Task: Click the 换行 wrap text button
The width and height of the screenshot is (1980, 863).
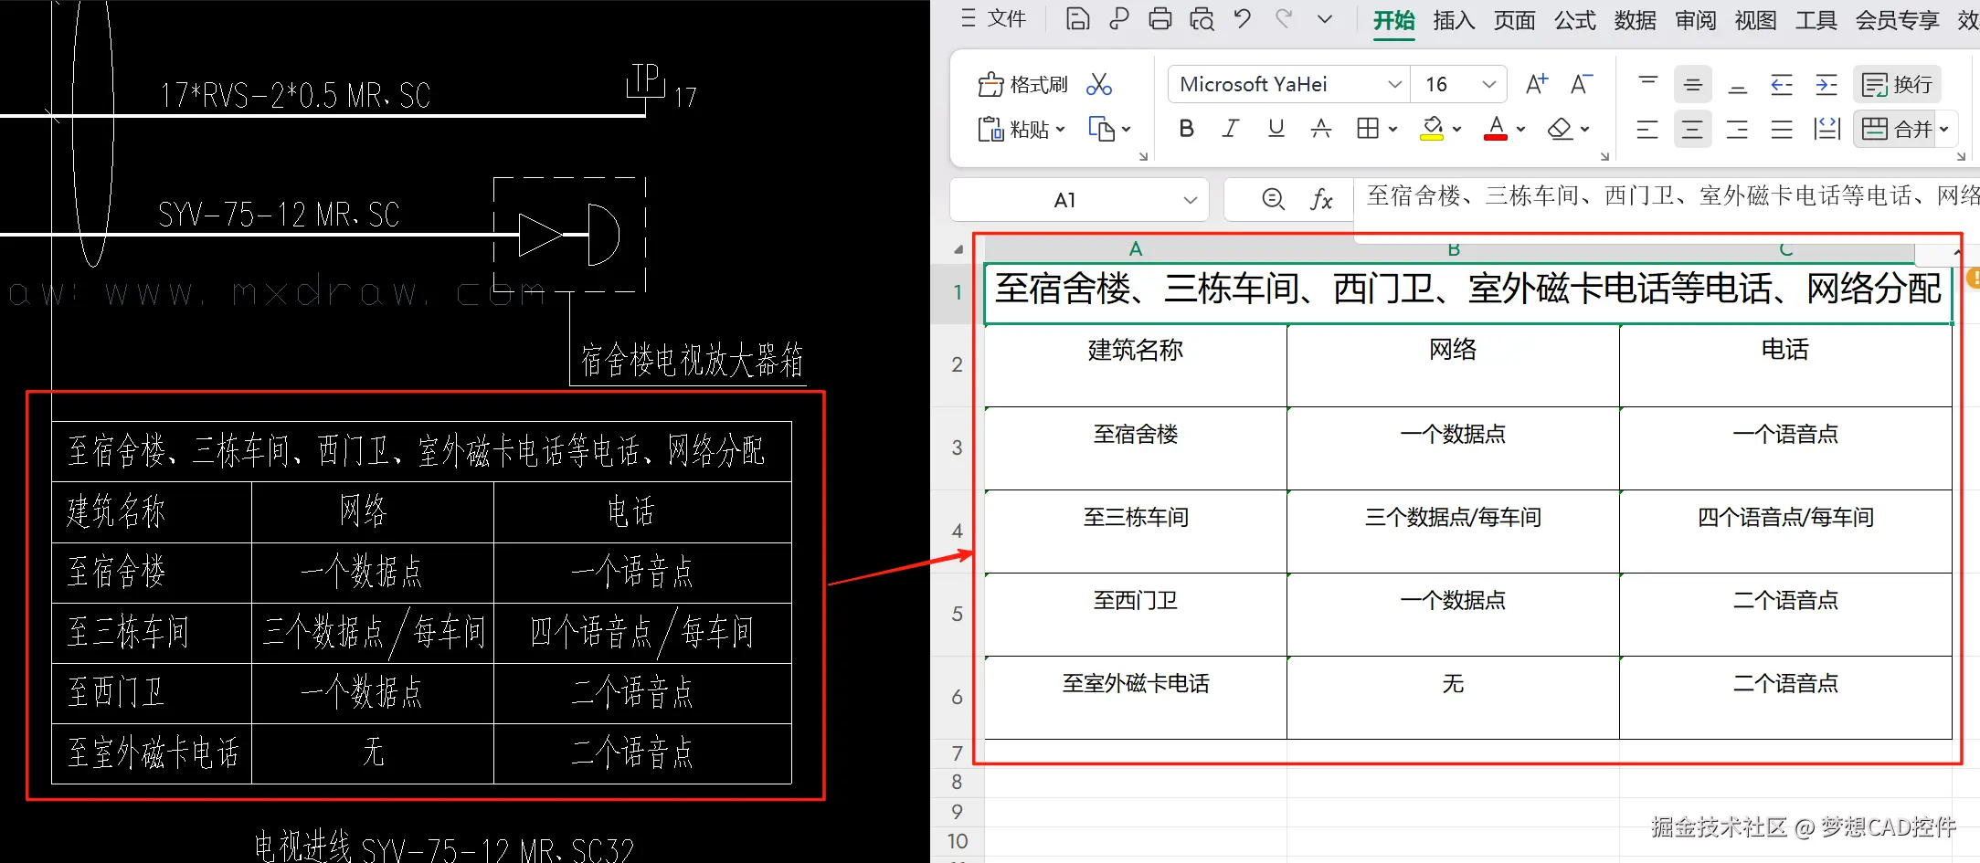Action: click(1897, 83)
